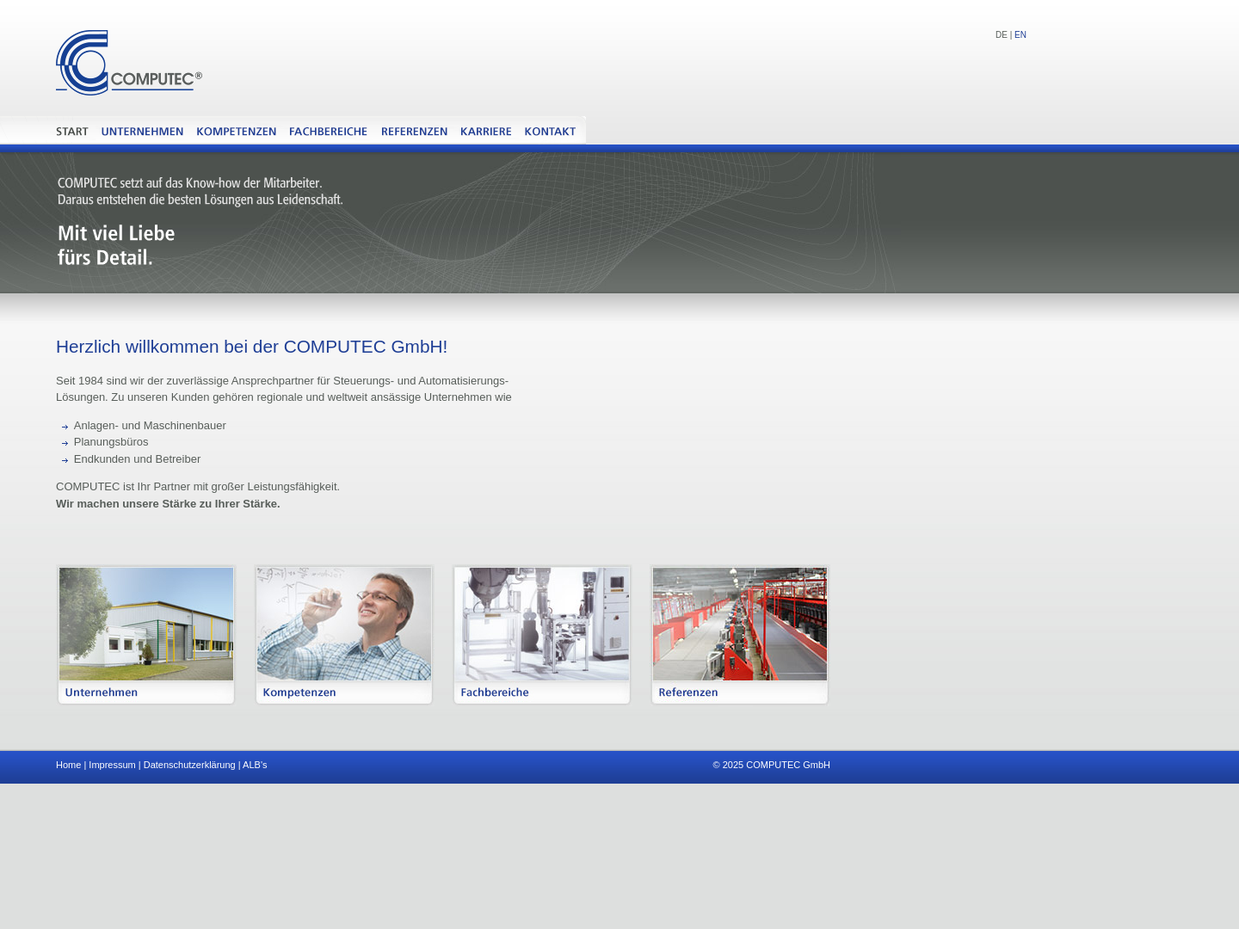This screenshot has height=929, width=1239.
Task: Open the Kompetenzen card label
Action: (x=299, y=692)
